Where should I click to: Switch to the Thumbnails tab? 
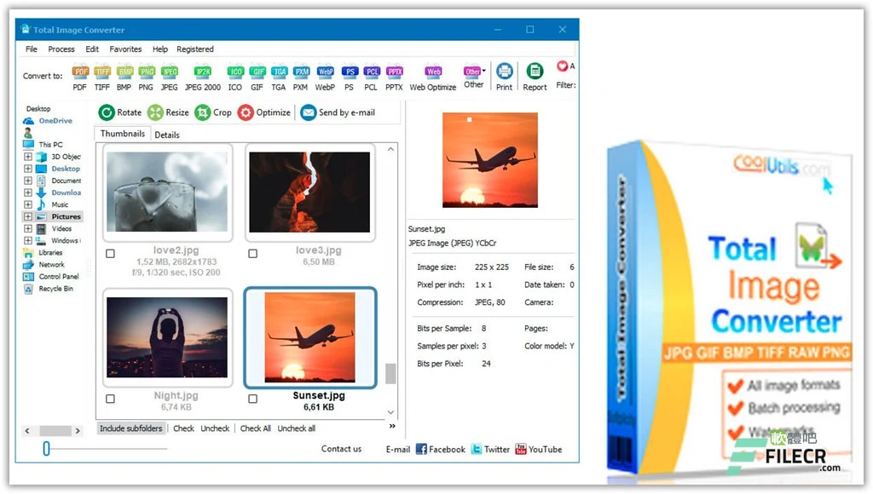tap(123, 134)
